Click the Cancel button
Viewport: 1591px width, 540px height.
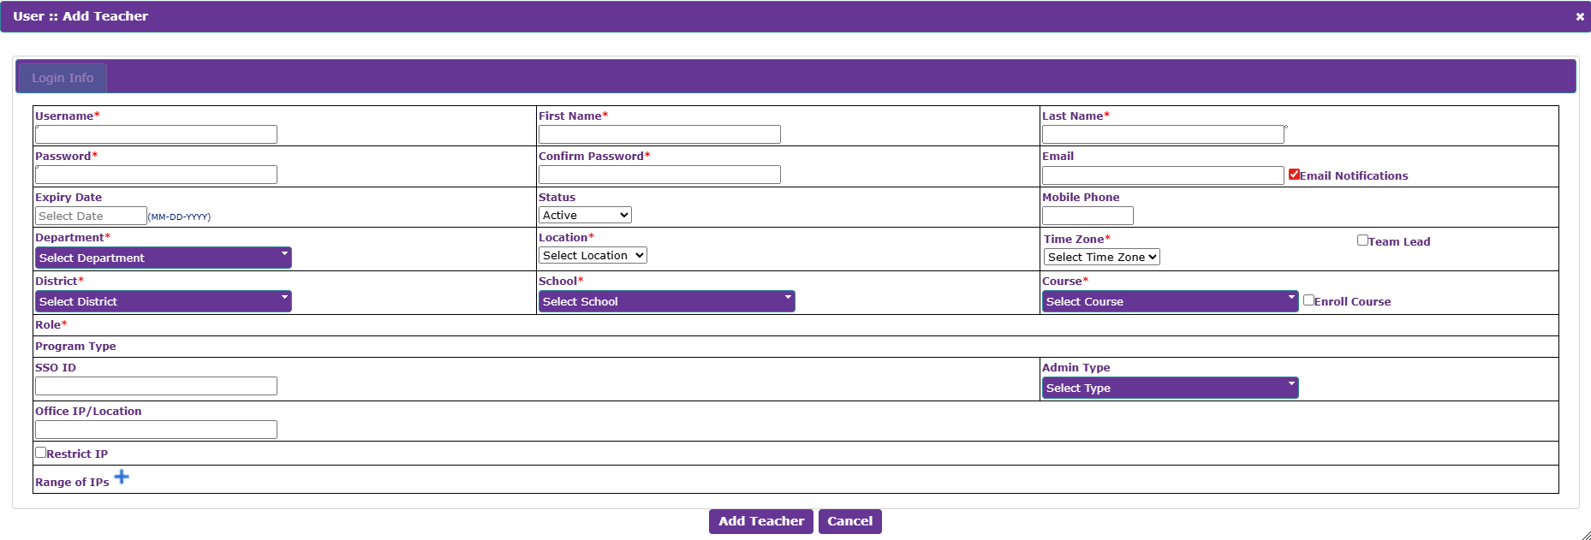click(x=850, y=521)
